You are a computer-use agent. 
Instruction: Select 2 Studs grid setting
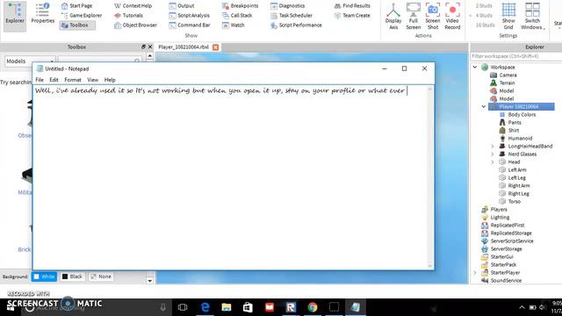pos(484,6)
